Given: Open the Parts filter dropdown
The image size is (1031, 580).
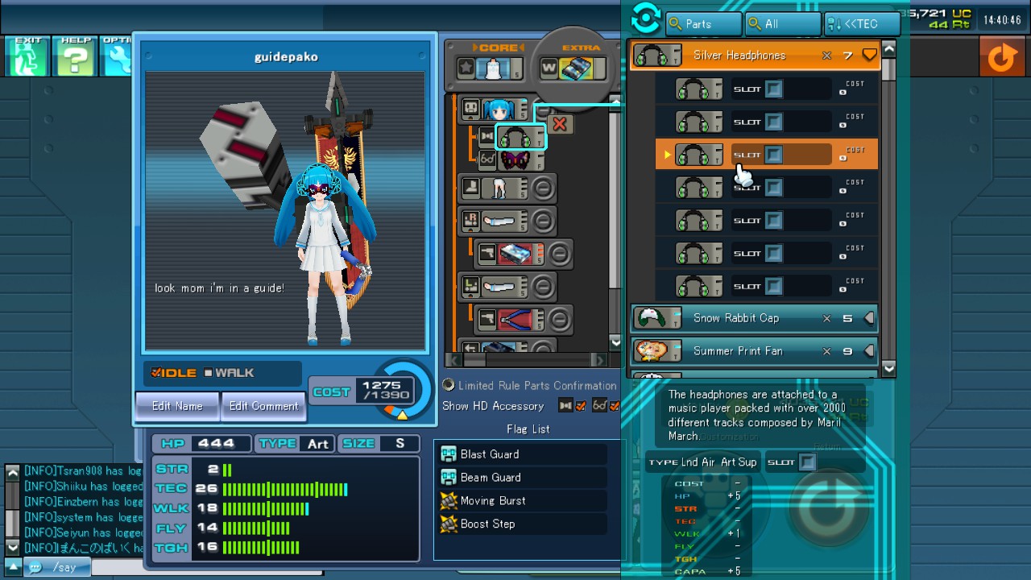Looking at the screenshot, I should [x=704, y=24].
